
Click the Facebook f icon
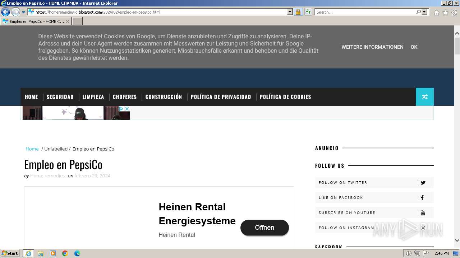(x=422, y=197)
